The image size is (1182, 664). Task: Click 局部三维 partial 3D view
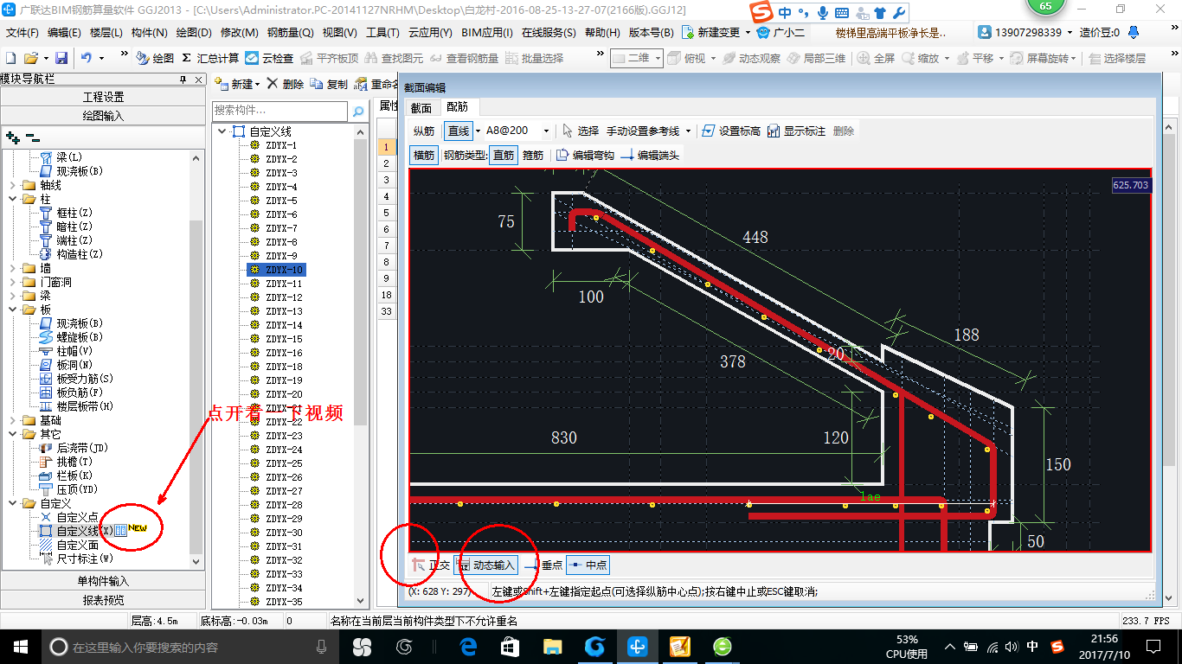point(816,58)
